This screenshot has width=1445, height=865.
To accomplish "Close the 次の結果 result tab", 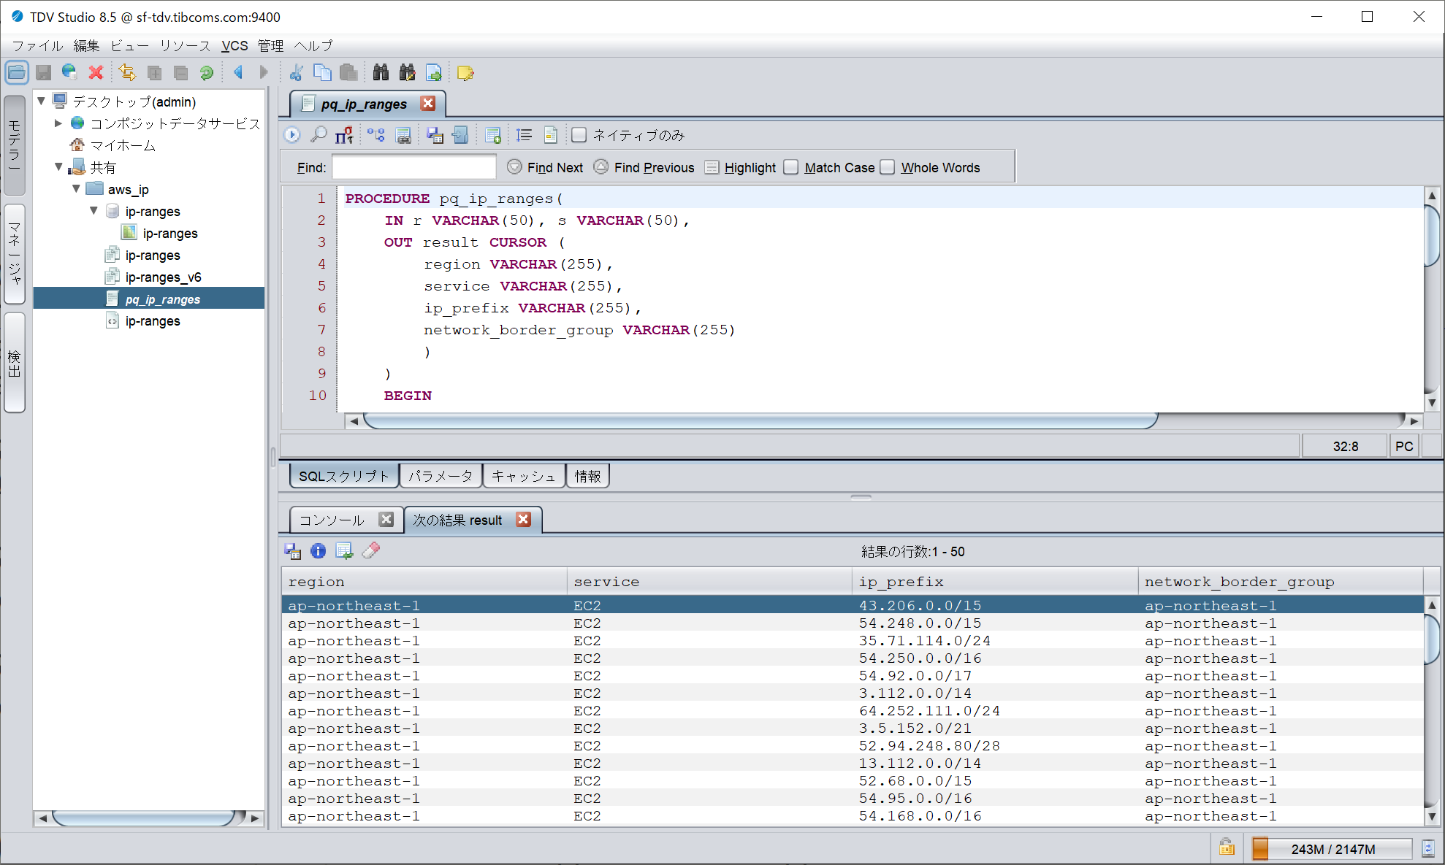I will pos(523,519).
